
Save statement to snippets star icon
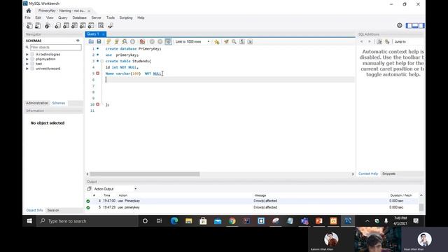(217, 42)
